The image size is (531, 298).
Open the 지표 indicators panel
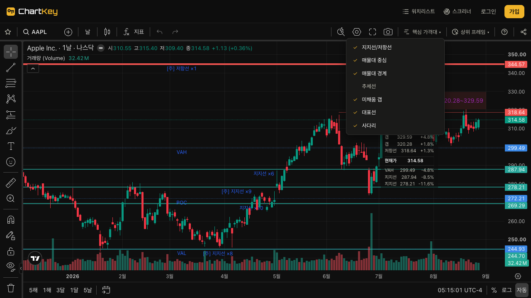pyautogui.click(x=134, y=32)
